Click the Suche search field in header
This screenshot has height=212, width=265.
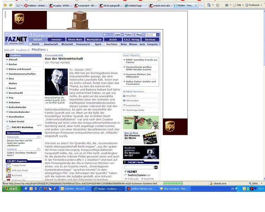(151, 35)
